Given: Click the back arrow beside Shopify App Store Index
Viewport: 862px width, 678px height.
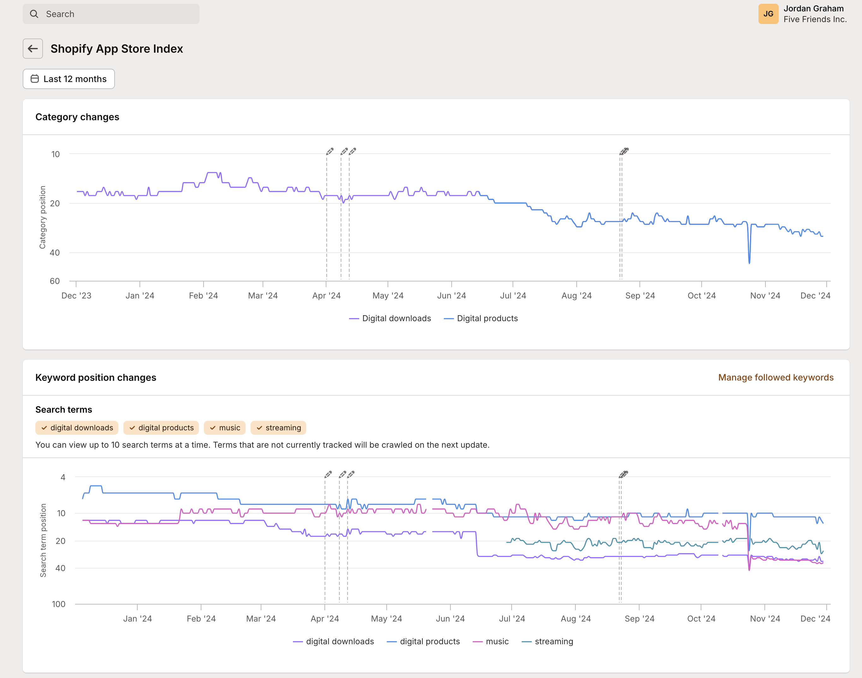Looking at the screenshot, I should click(33, 49).
